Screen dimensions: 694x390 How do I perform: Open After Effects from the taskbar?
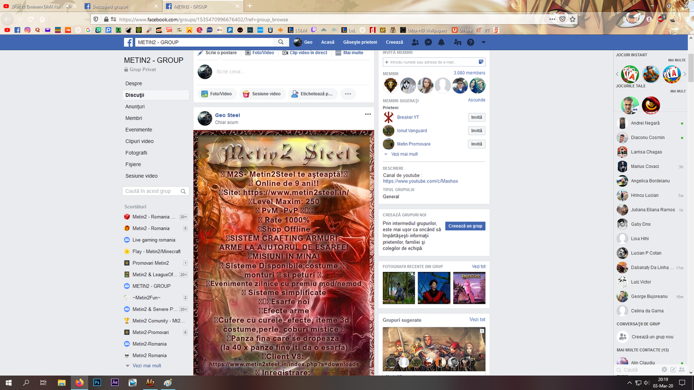(x=114, y=382)
